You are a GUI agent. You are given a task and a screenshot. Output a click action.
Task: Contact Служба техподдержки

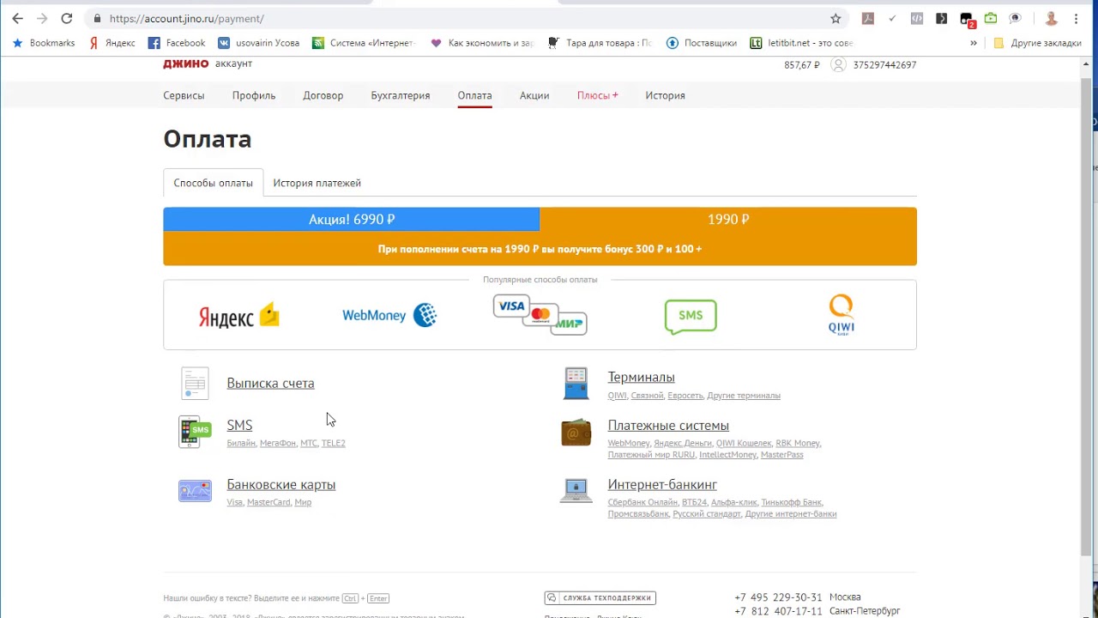[600, 597]
